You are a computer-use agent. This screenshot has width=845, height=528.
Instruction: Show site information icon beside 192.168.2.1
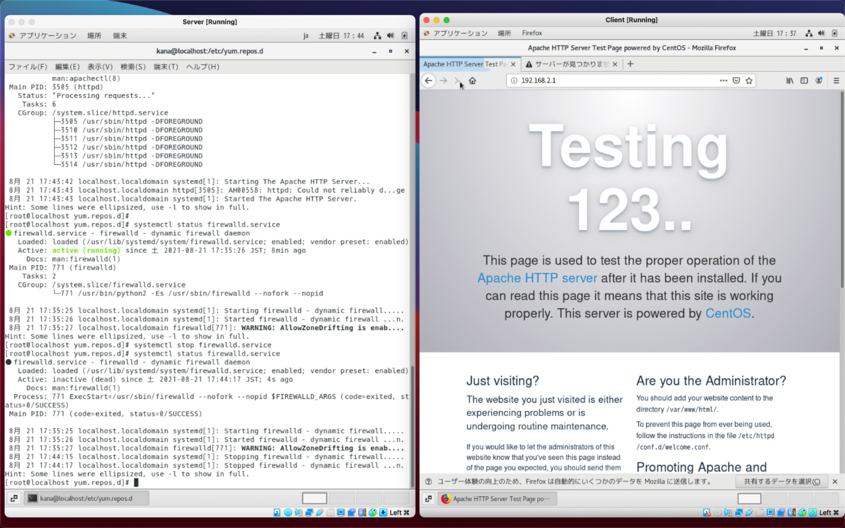coord(514,80)
